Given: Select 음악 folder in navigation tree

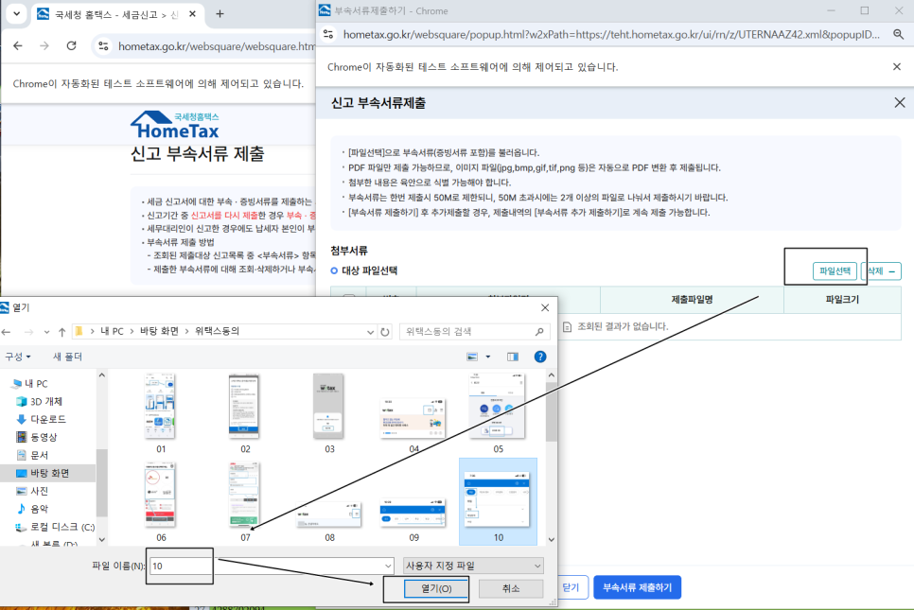Looking at the screenshot, I should coord(32,509).
